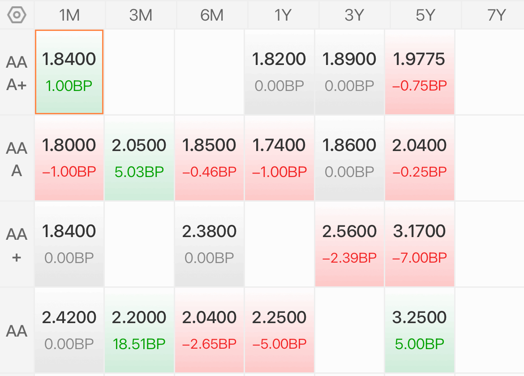524x376 pixels.
Task: Click AA 1M cell showing 2.4200
Action: click(69, 330)
